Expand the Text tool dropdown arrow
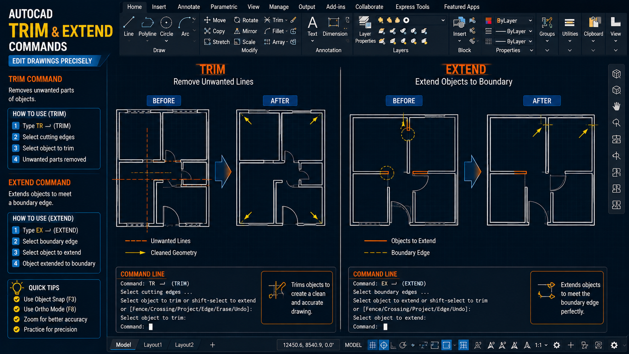 click(312, 41)
